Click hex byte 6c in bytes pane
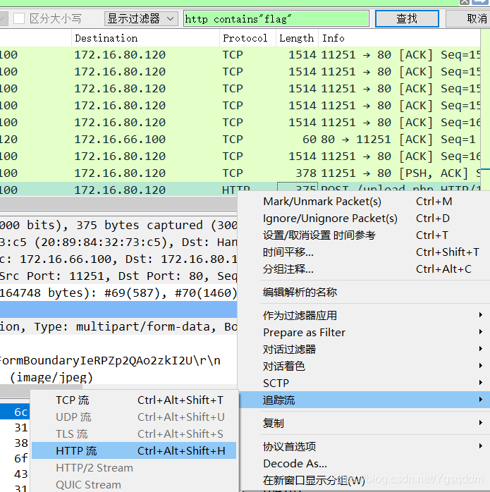This screenshot has height=492, width=490. tap(21, 412)
